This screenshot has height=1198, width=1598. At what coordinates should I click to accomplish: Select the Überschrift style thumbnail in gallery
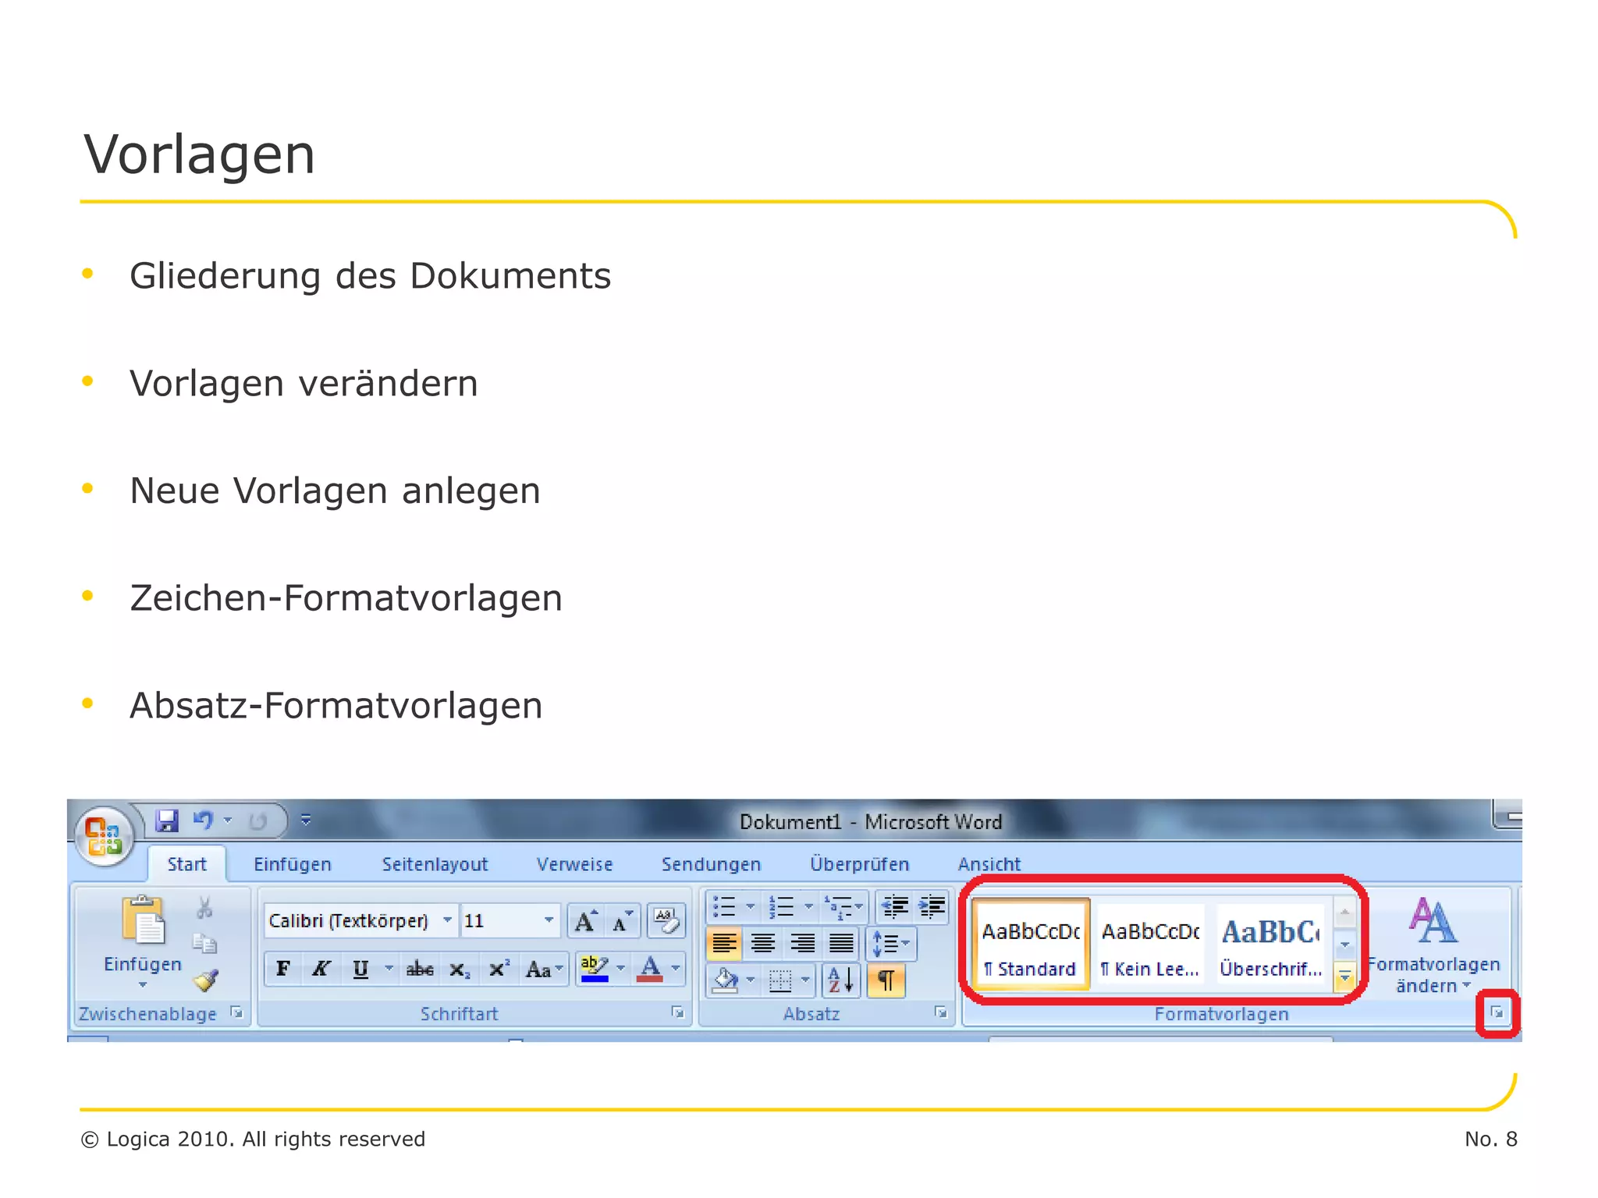pyautogui.click(x=1270, y=946)
